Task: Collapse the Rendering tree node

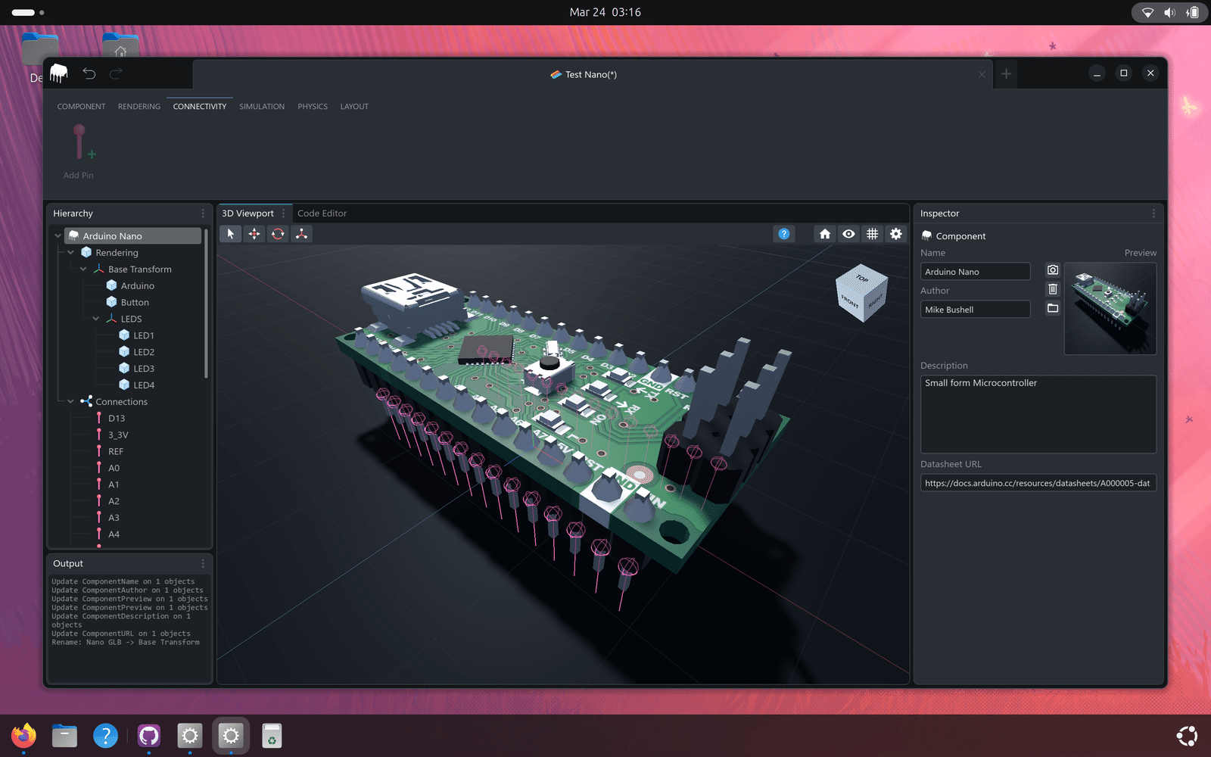Action: 71,253
